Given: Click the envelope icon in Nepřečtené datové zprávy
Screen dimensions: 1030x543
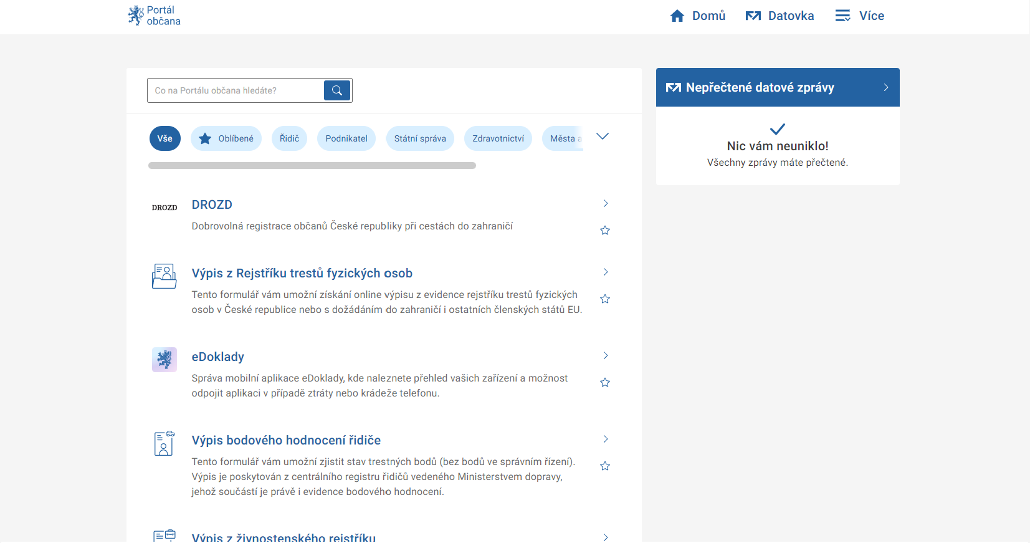Looking at the screenshot, I should coord(673,87).
